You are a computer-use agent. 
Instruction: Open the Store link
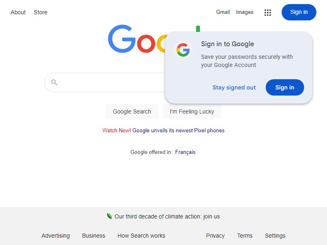coord(40,12)
